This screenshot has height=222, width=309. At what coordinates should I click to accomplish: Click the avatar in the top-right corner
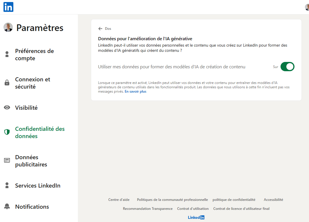coord(307,7)
